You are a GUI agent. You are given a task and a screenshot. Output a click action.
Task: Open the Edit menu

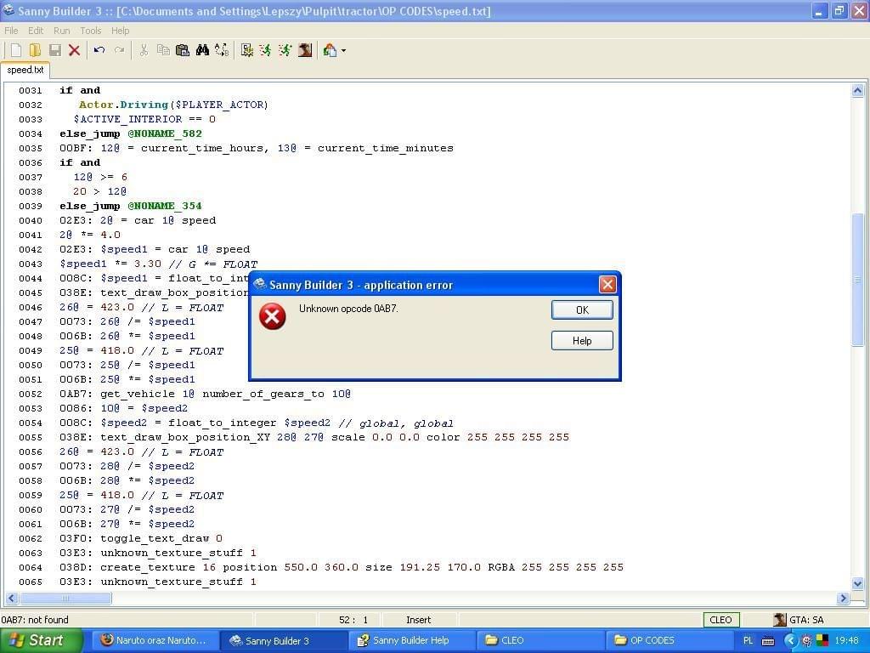(36, 31)
